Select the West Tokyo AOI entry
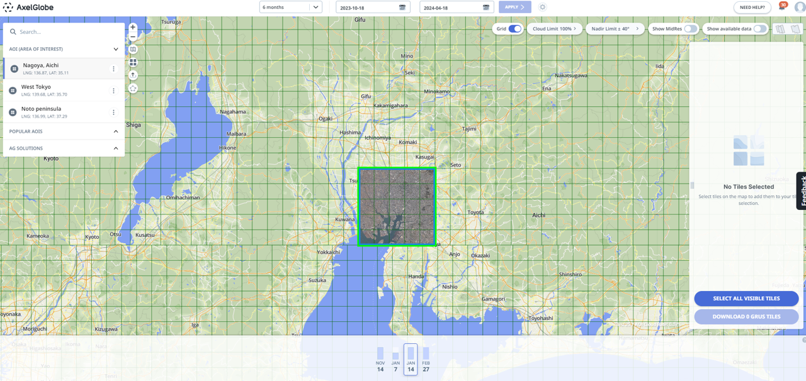The height and width of the screenshot is (381, 806). click(x=64, y=91)
